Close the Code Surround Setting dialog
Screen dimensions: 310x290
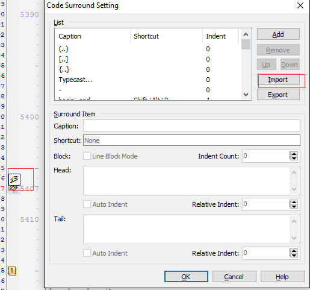point(300,5)
